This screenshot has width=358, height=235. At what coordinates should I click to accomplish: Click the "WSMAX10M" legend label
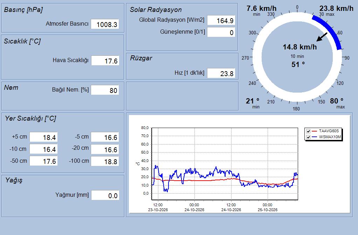(x=330, y=137)
